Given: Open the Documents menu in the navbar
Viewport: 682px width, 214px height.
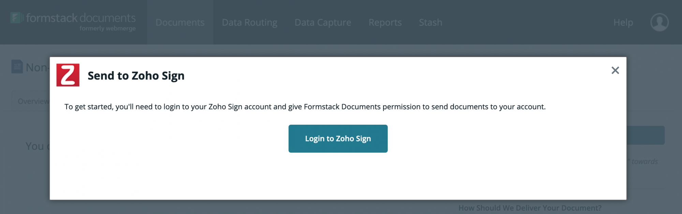Looking at the screenshot, I should 180,22.
